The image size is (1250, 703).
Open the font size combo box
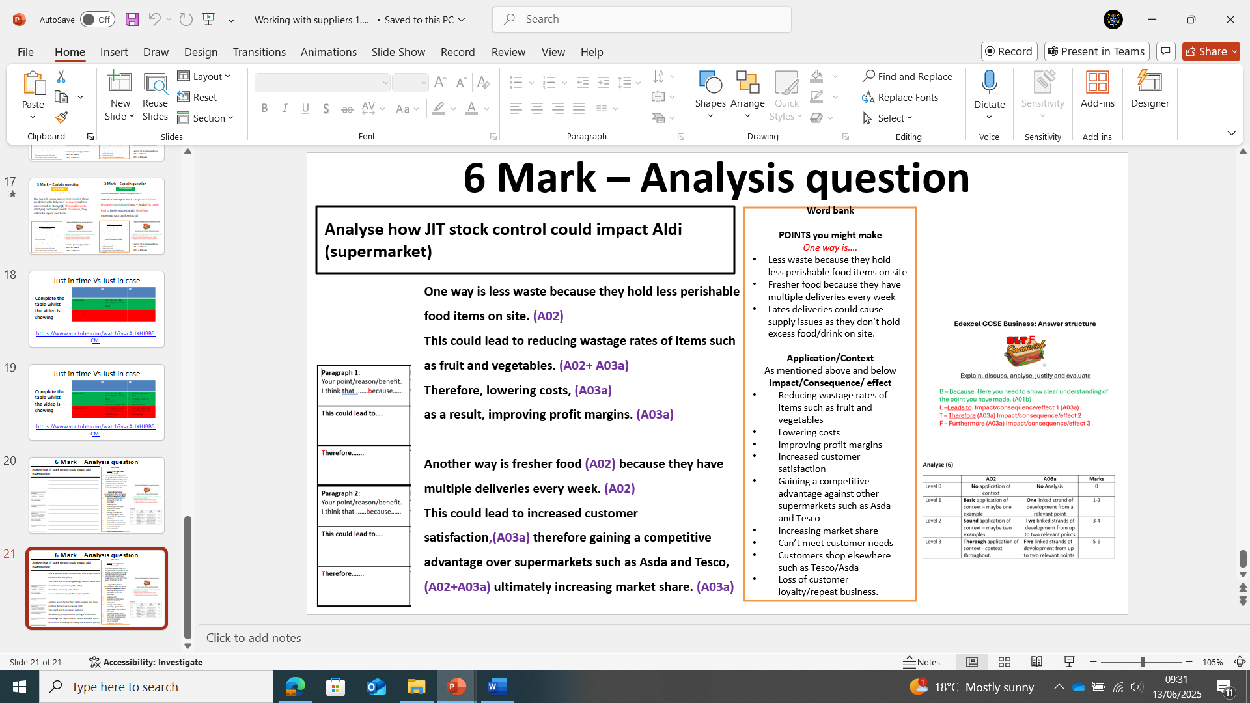pyautogui.click(x=410, y=83)
